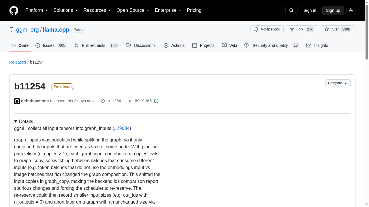The image size is (369, 207).
Task: Open the Issues tab
Action: tap(51, 45)
